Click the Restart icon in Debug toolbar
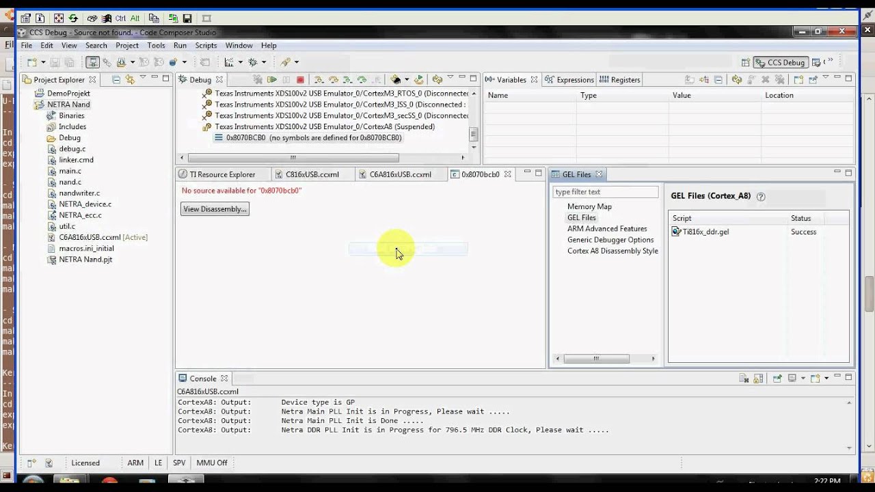875x492 pixels. pyautogui.click(x=418, y=80)
